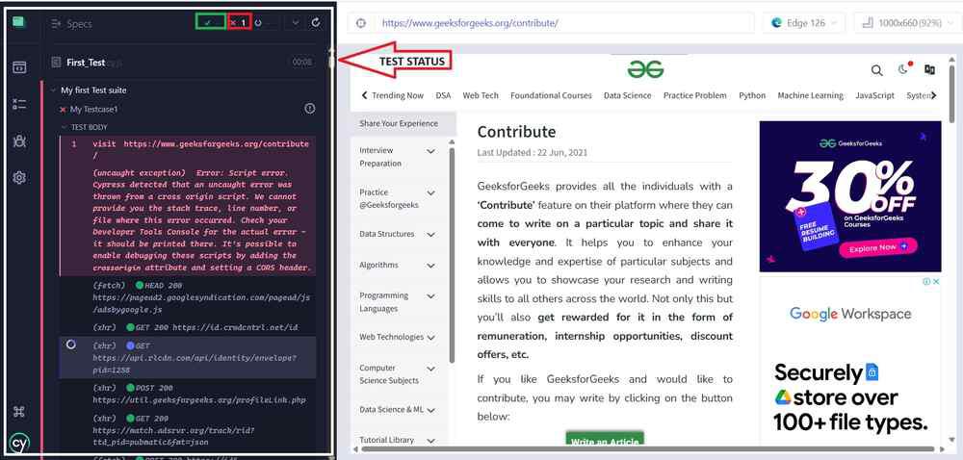Viewport: 963px width, 460px height.
Task: Click the info icon beside My Testcase1
Action: coord(309,109)
